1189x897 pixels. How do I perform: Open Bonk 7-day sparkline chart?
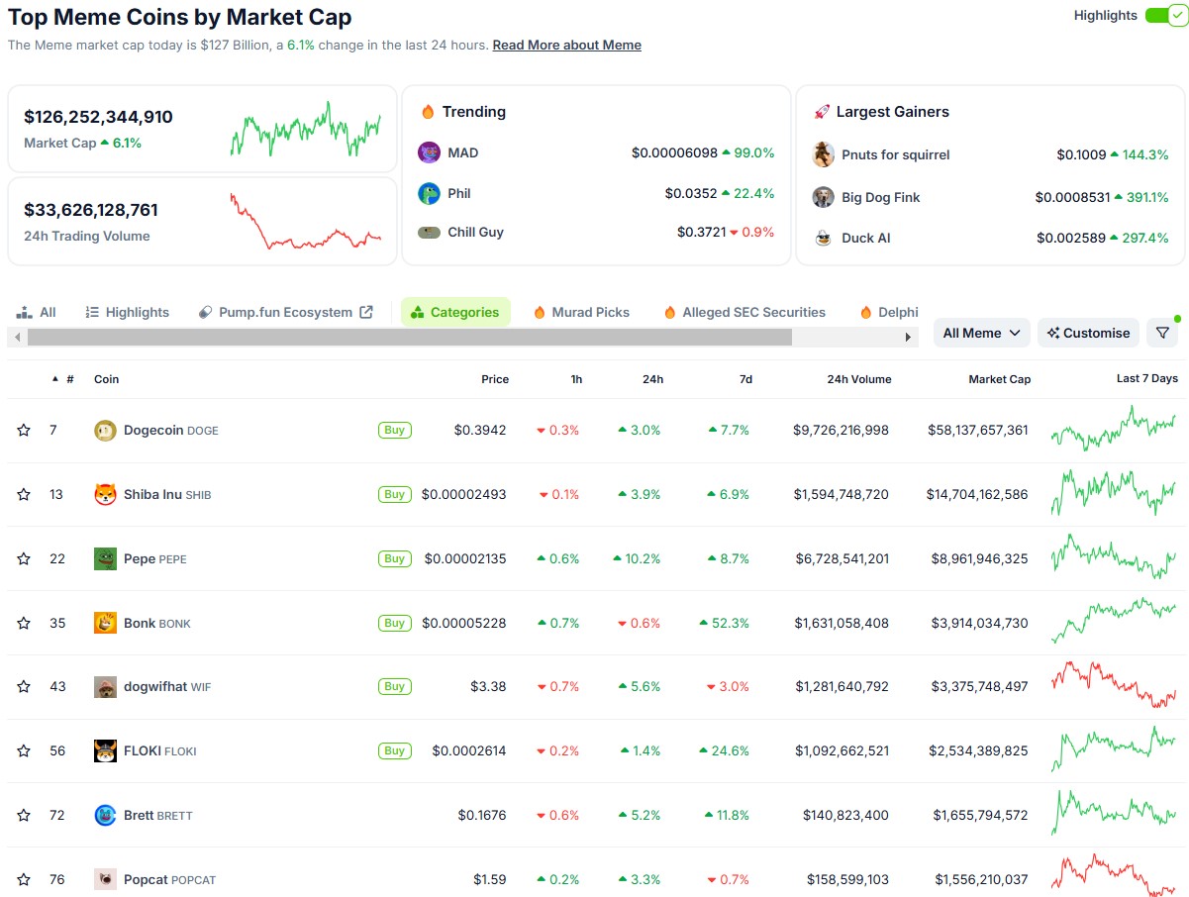(1114, 621)
